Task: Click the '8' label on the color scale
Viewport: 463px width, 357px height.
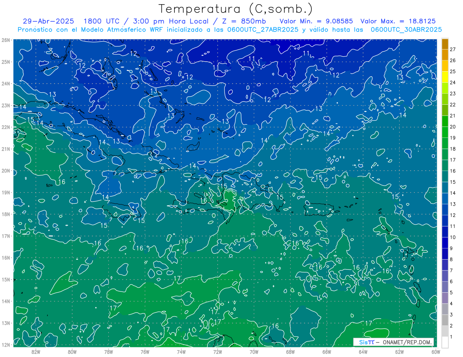Action: (x=452, y=260)
